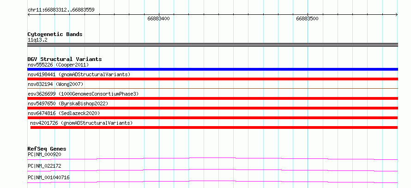Open the PC|NM_001040716 transcript label

(x=48, y=177)
